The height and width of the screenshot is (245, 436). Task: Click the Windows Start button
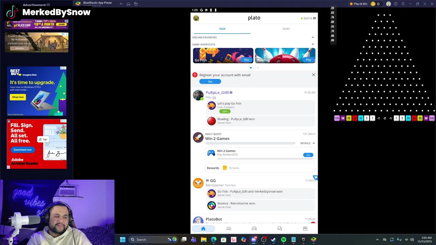(123, 240)
